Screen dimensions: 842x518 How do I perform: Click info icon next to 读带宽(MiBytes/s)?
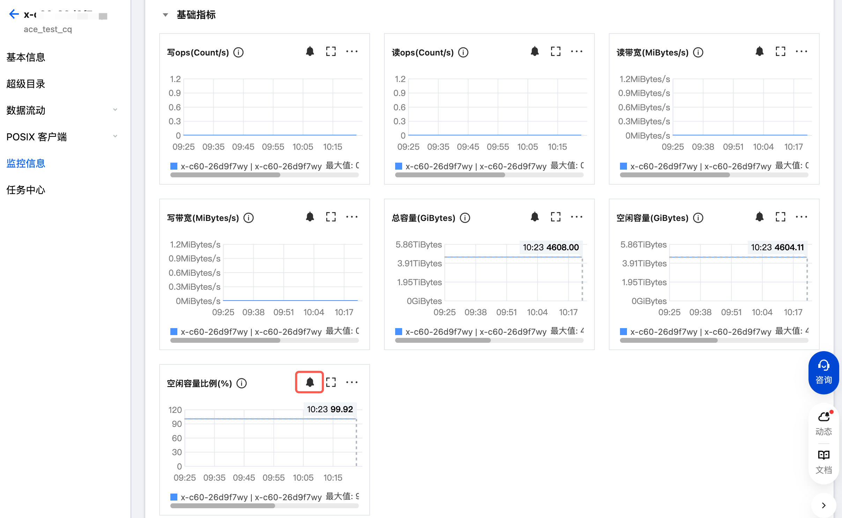click(x=698, y=52)
